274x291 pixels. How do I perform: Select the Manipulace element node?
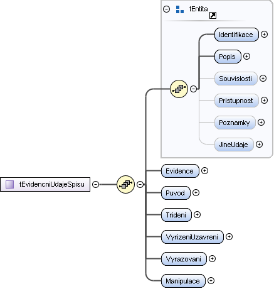(183, 281)
